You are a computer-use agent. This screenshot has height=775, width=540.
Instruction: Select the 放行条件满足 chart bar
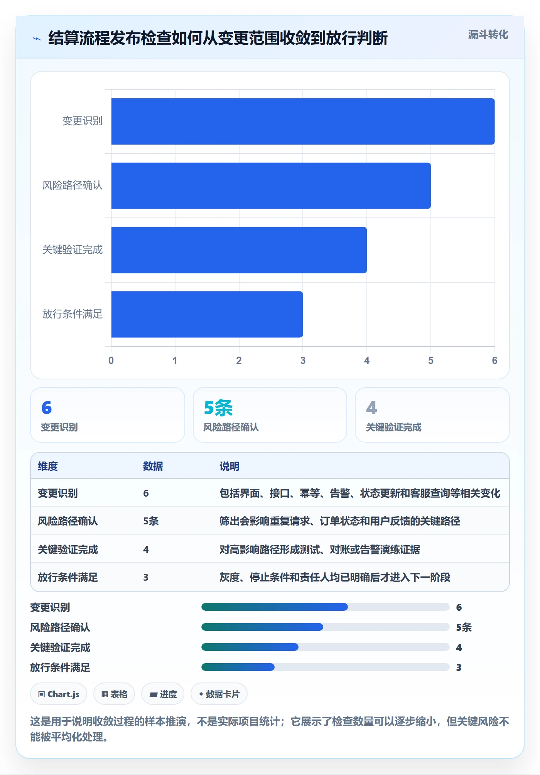point(207,314)
